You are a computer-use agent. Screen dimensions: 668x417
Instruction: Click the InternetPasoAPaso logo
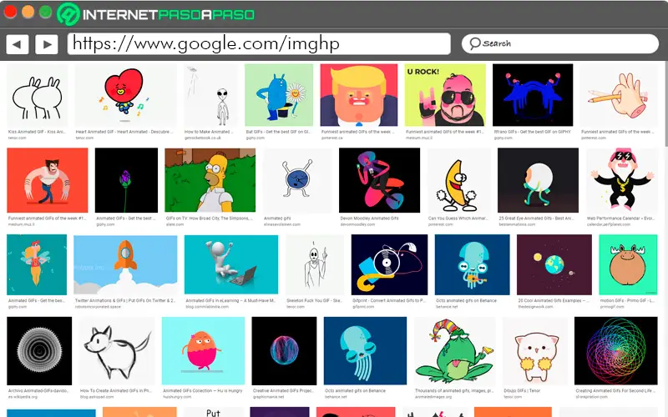click(x=156, y=14)
